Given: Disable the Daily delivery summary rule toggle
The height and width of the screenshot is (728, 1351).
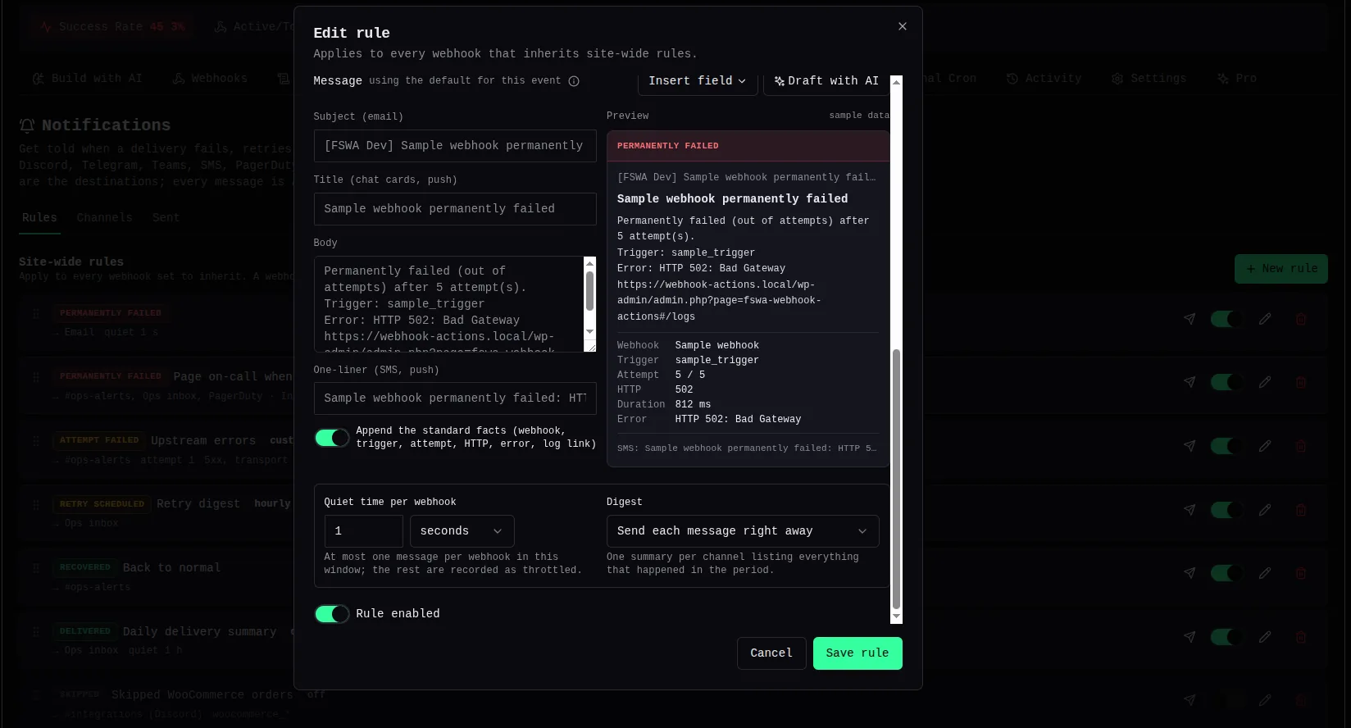Looking at the screenshot, I should click(1226, 637).
